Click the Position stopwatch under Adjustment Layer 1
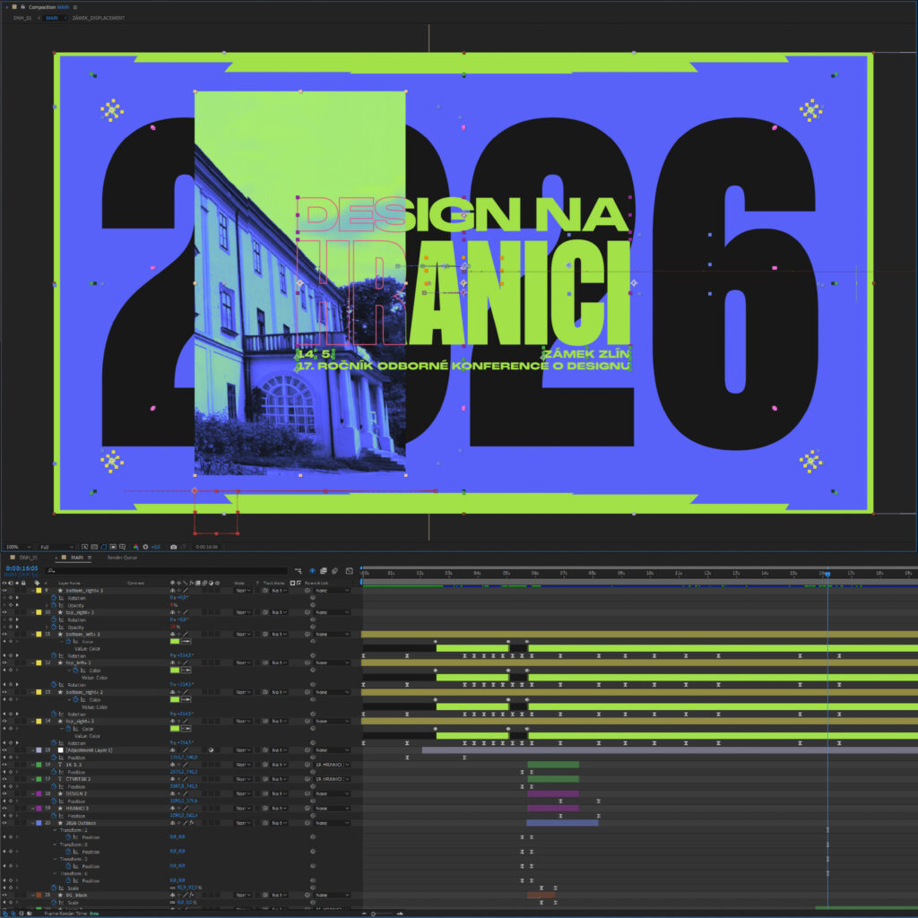The height and width of the screenshot is (918, 918). click(53, 757)
